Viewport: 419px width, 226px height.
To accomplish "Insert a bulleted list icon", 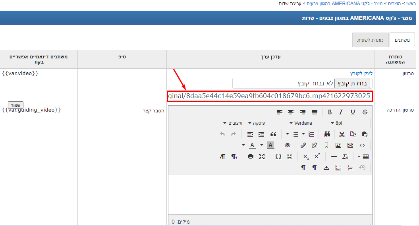I will click(x=295, y=134).
